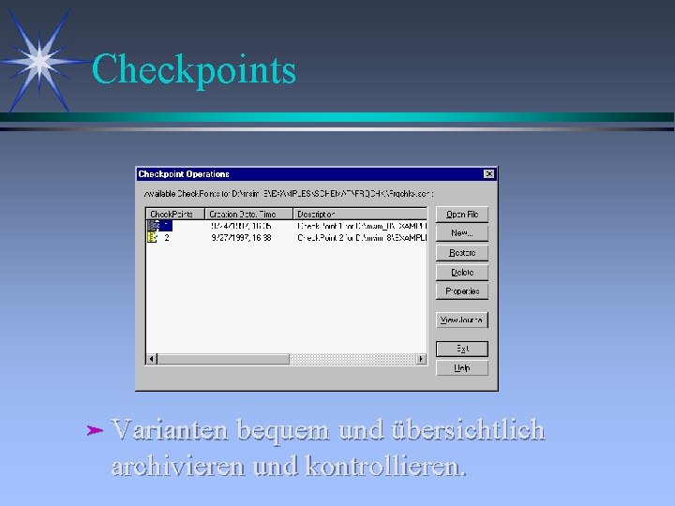The width and height of the screenshot is (675, 506).
Task: Sort by the Creation Date, Time header
Action: click(248, 214)
